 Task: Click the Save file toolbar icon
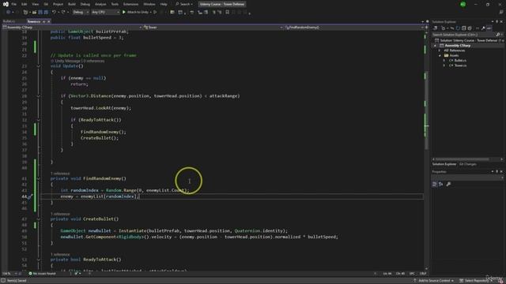click(40, 13)
